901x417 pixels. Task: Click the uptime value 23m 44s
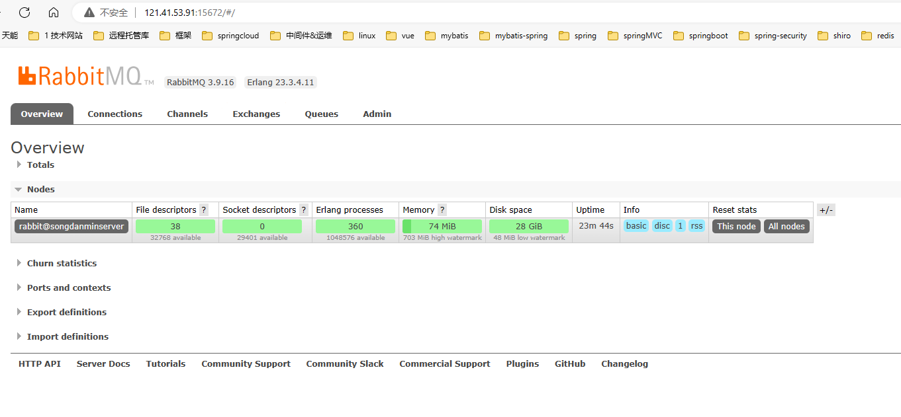click(x=596, y=226)
